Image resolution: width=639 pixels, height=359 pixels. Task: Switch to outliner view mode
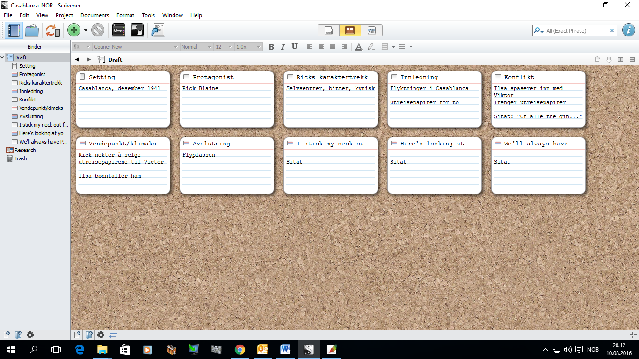coord(371,30)
